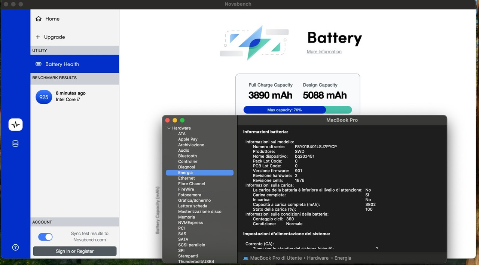Select Fotocamera in the Hardware list
This screenshot has height=266, width=479.
[x=190, y=195]
